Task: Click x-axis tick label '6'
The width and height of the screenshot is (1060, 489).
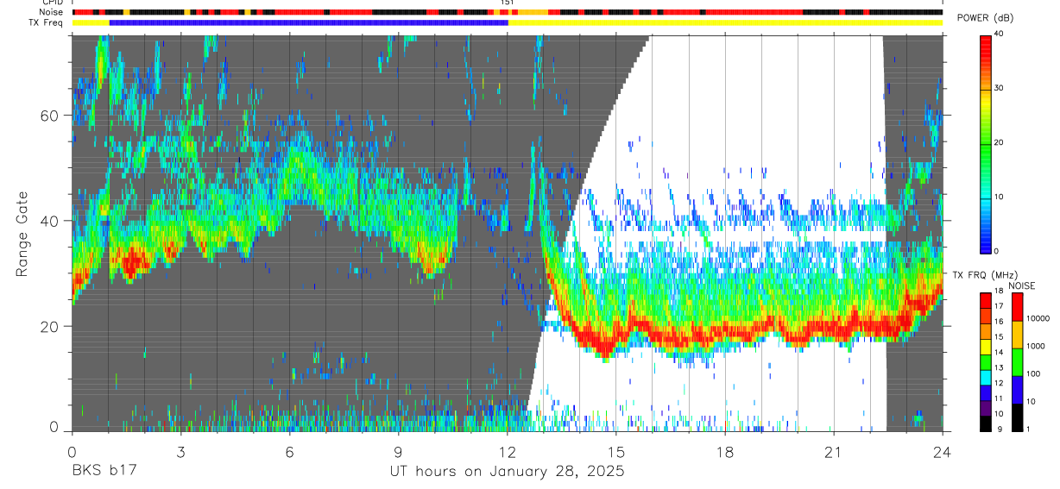Action: [289, 452]
